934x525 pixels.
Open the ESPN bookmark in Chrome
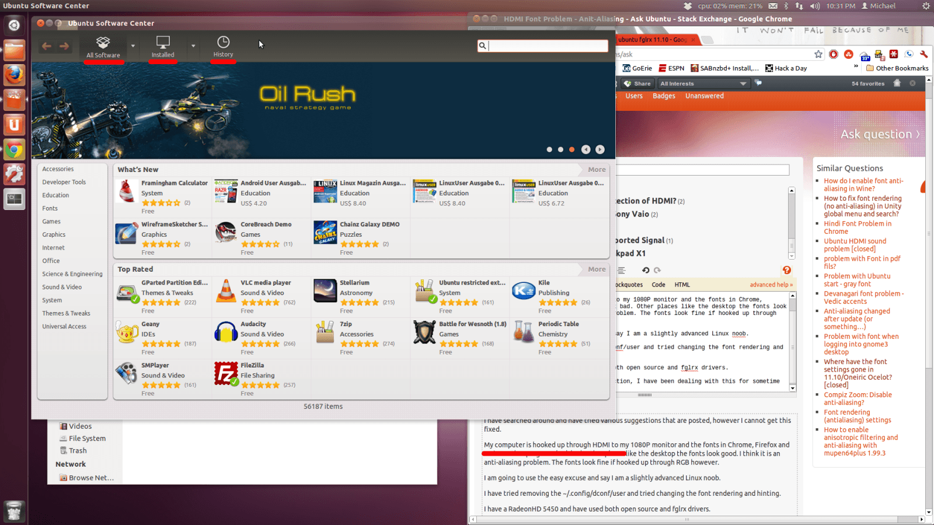671,68
